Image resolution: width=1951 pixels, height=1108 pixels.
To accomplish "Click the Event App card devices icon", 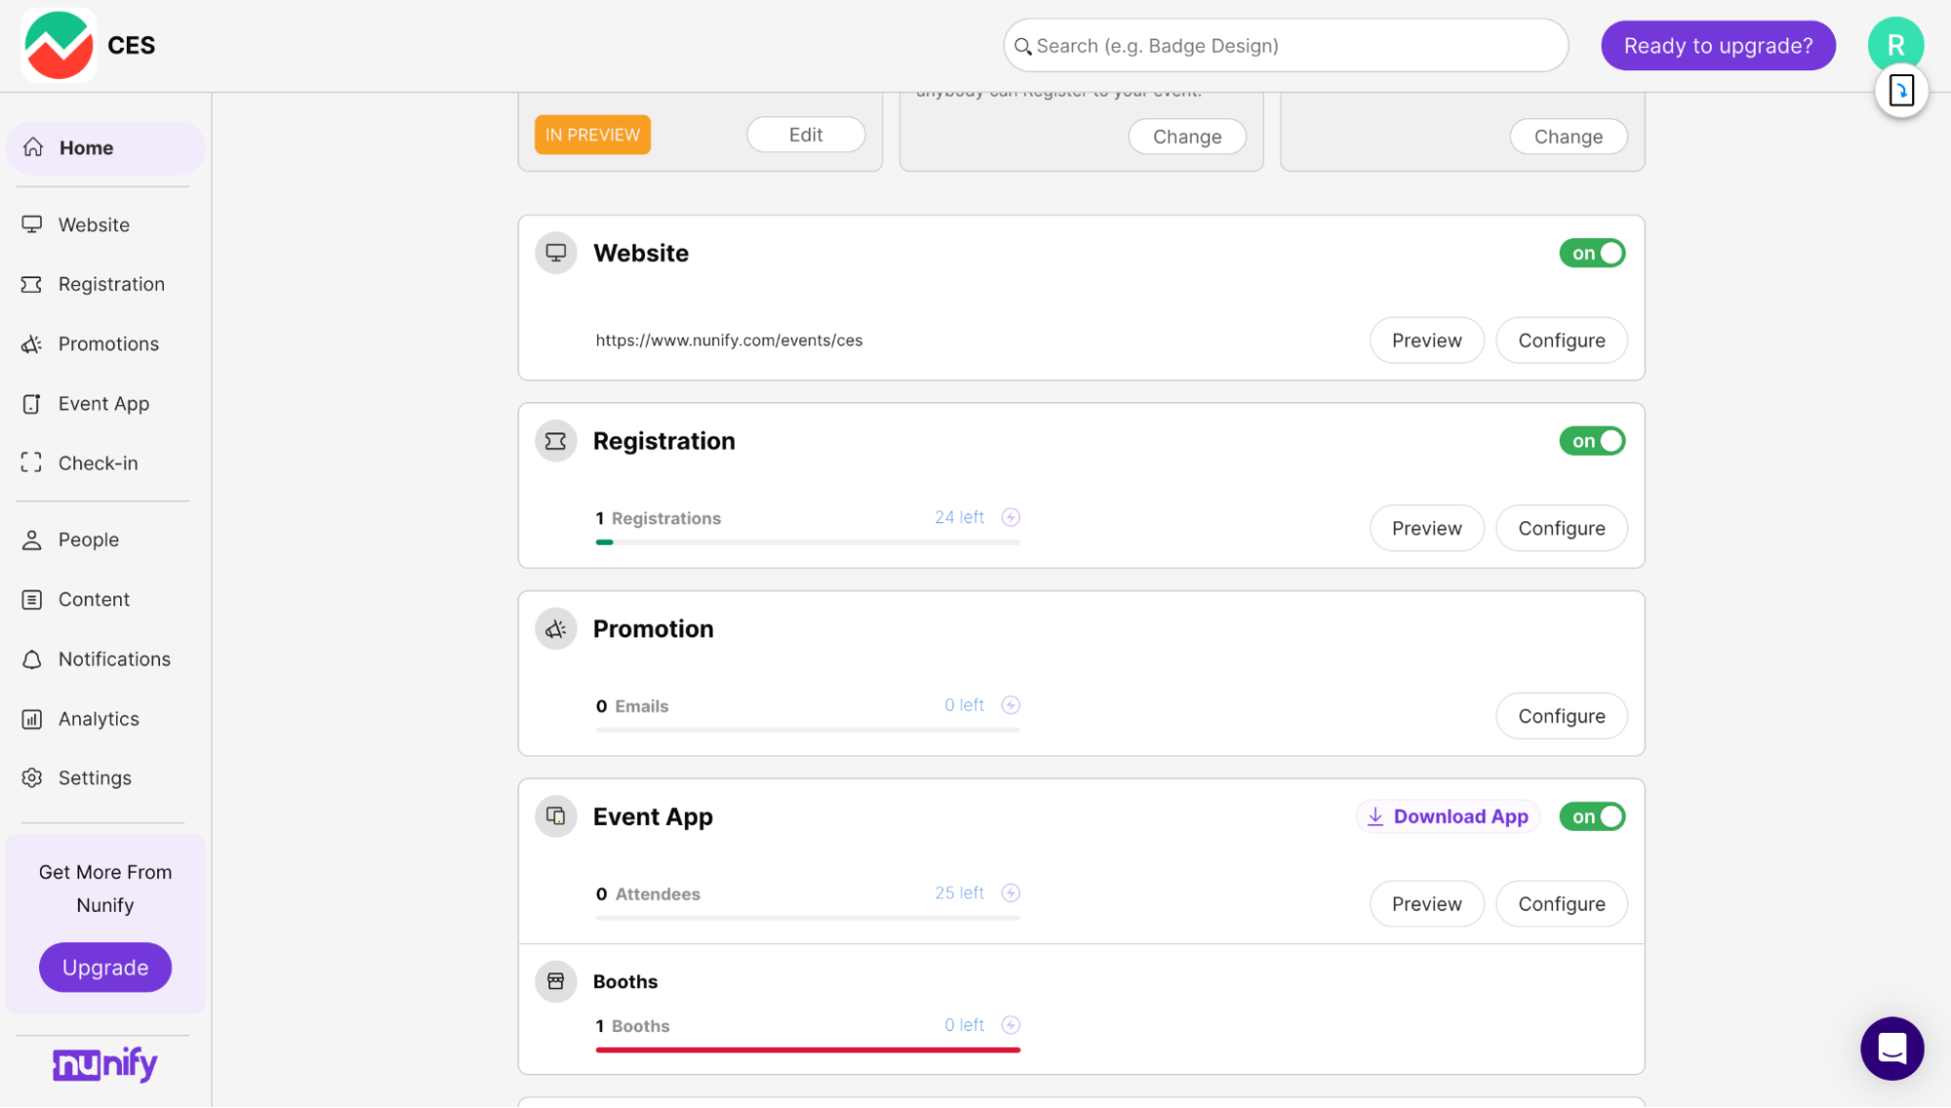I will click(555, 816).
